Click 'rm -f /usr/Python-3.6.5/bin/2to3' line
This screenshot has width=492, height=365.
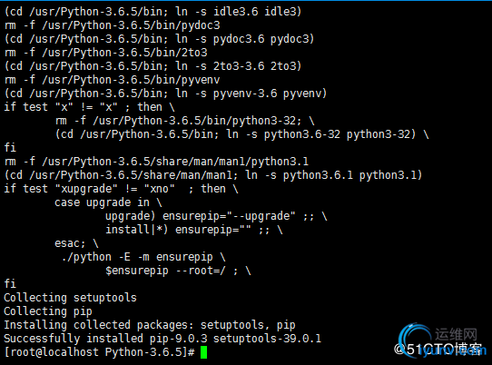105,53
